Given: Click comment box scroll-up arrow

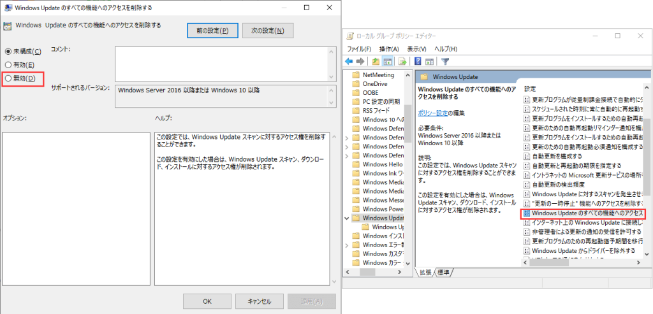Looking at the screenshot, I should pos(332,51).
